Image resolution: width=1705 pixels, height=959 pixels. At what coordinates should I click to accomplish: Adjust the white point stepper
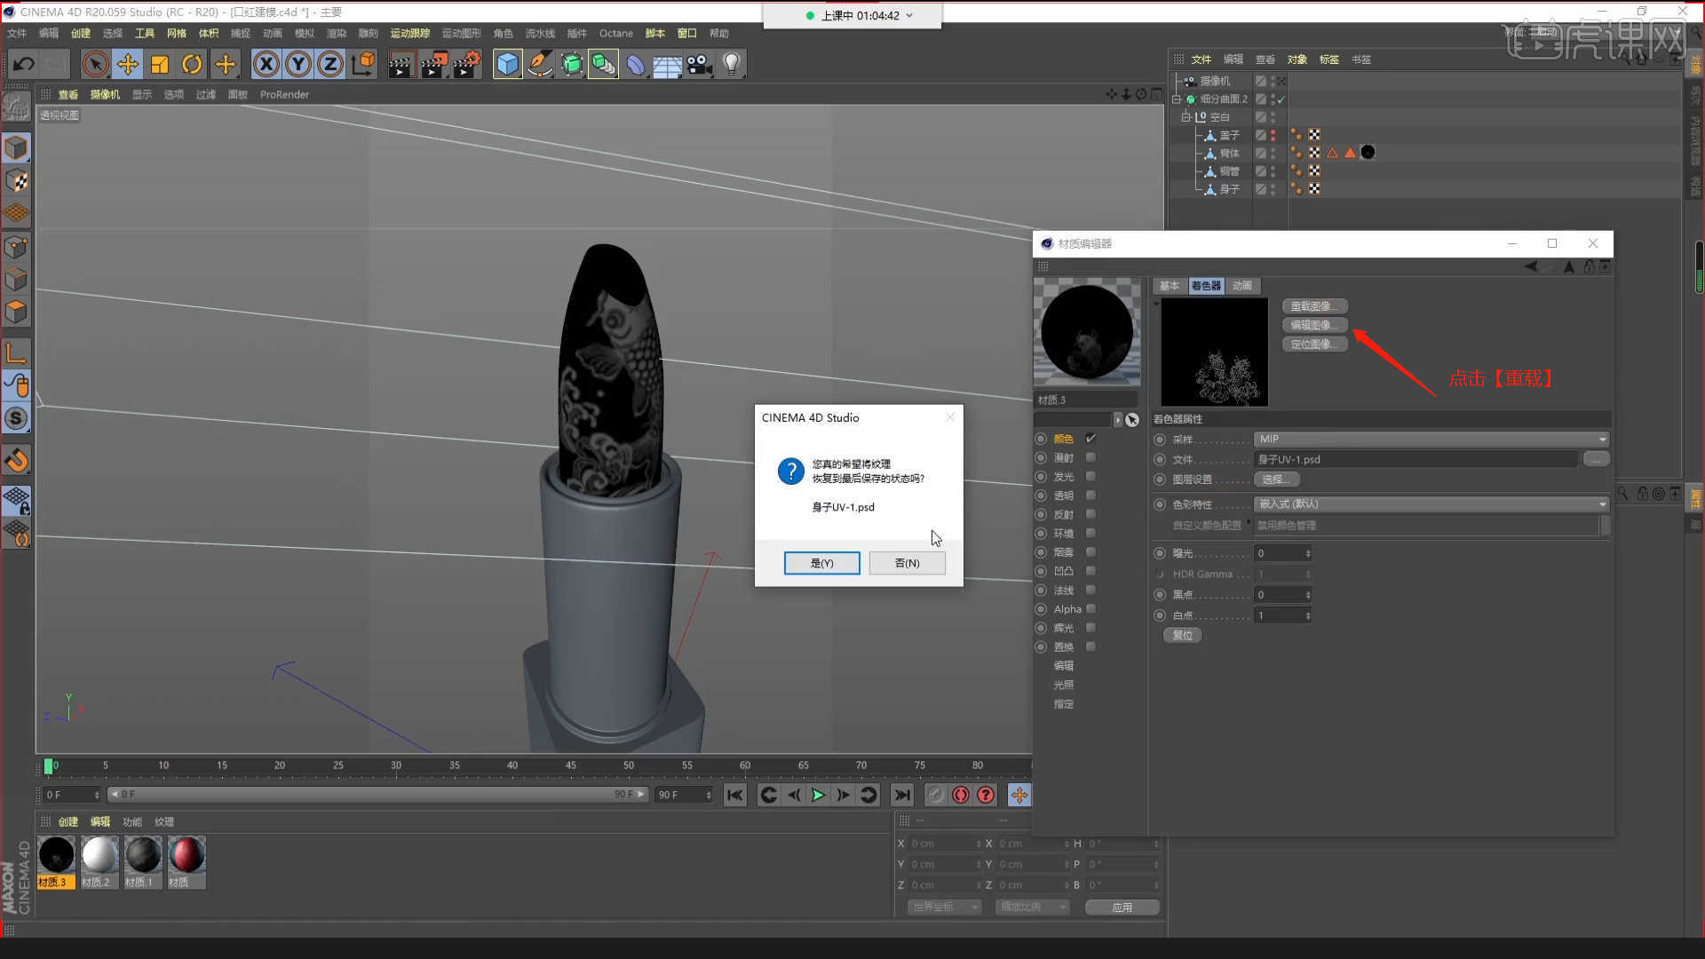click(1308, 615)
